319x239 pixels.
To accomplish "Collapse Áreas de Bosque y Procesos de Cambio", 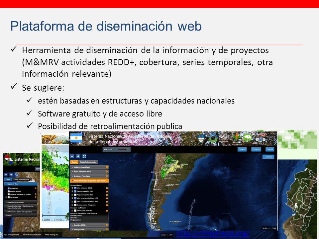I will point(89,181).
